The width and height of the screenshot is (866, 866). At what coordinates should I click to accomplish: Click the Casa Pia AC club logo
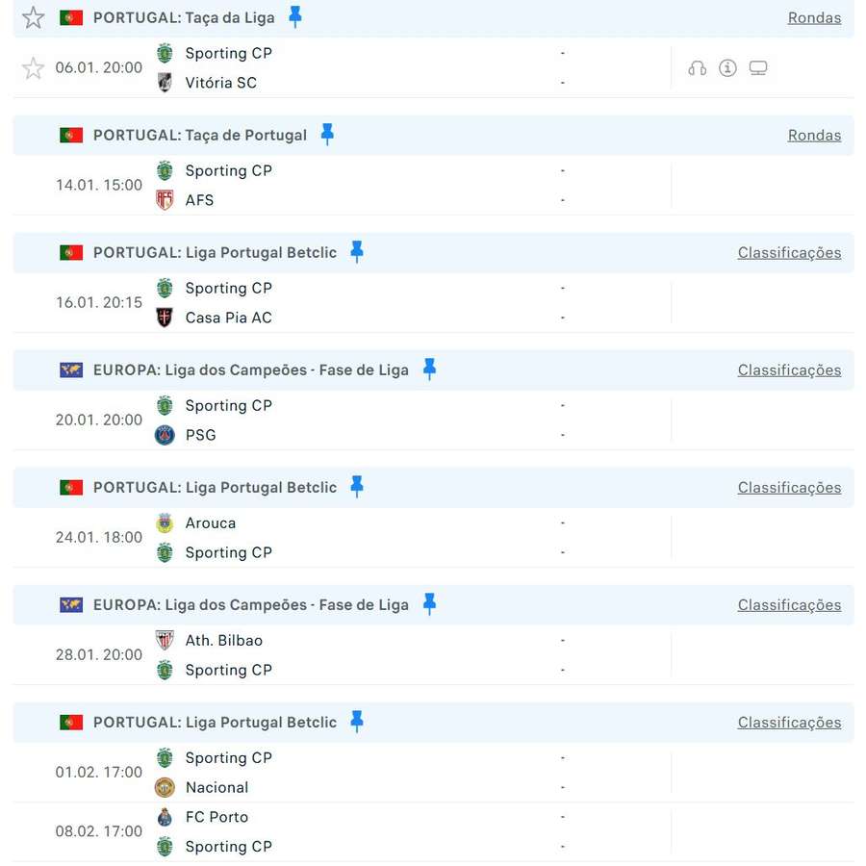[x=165, y=318]
